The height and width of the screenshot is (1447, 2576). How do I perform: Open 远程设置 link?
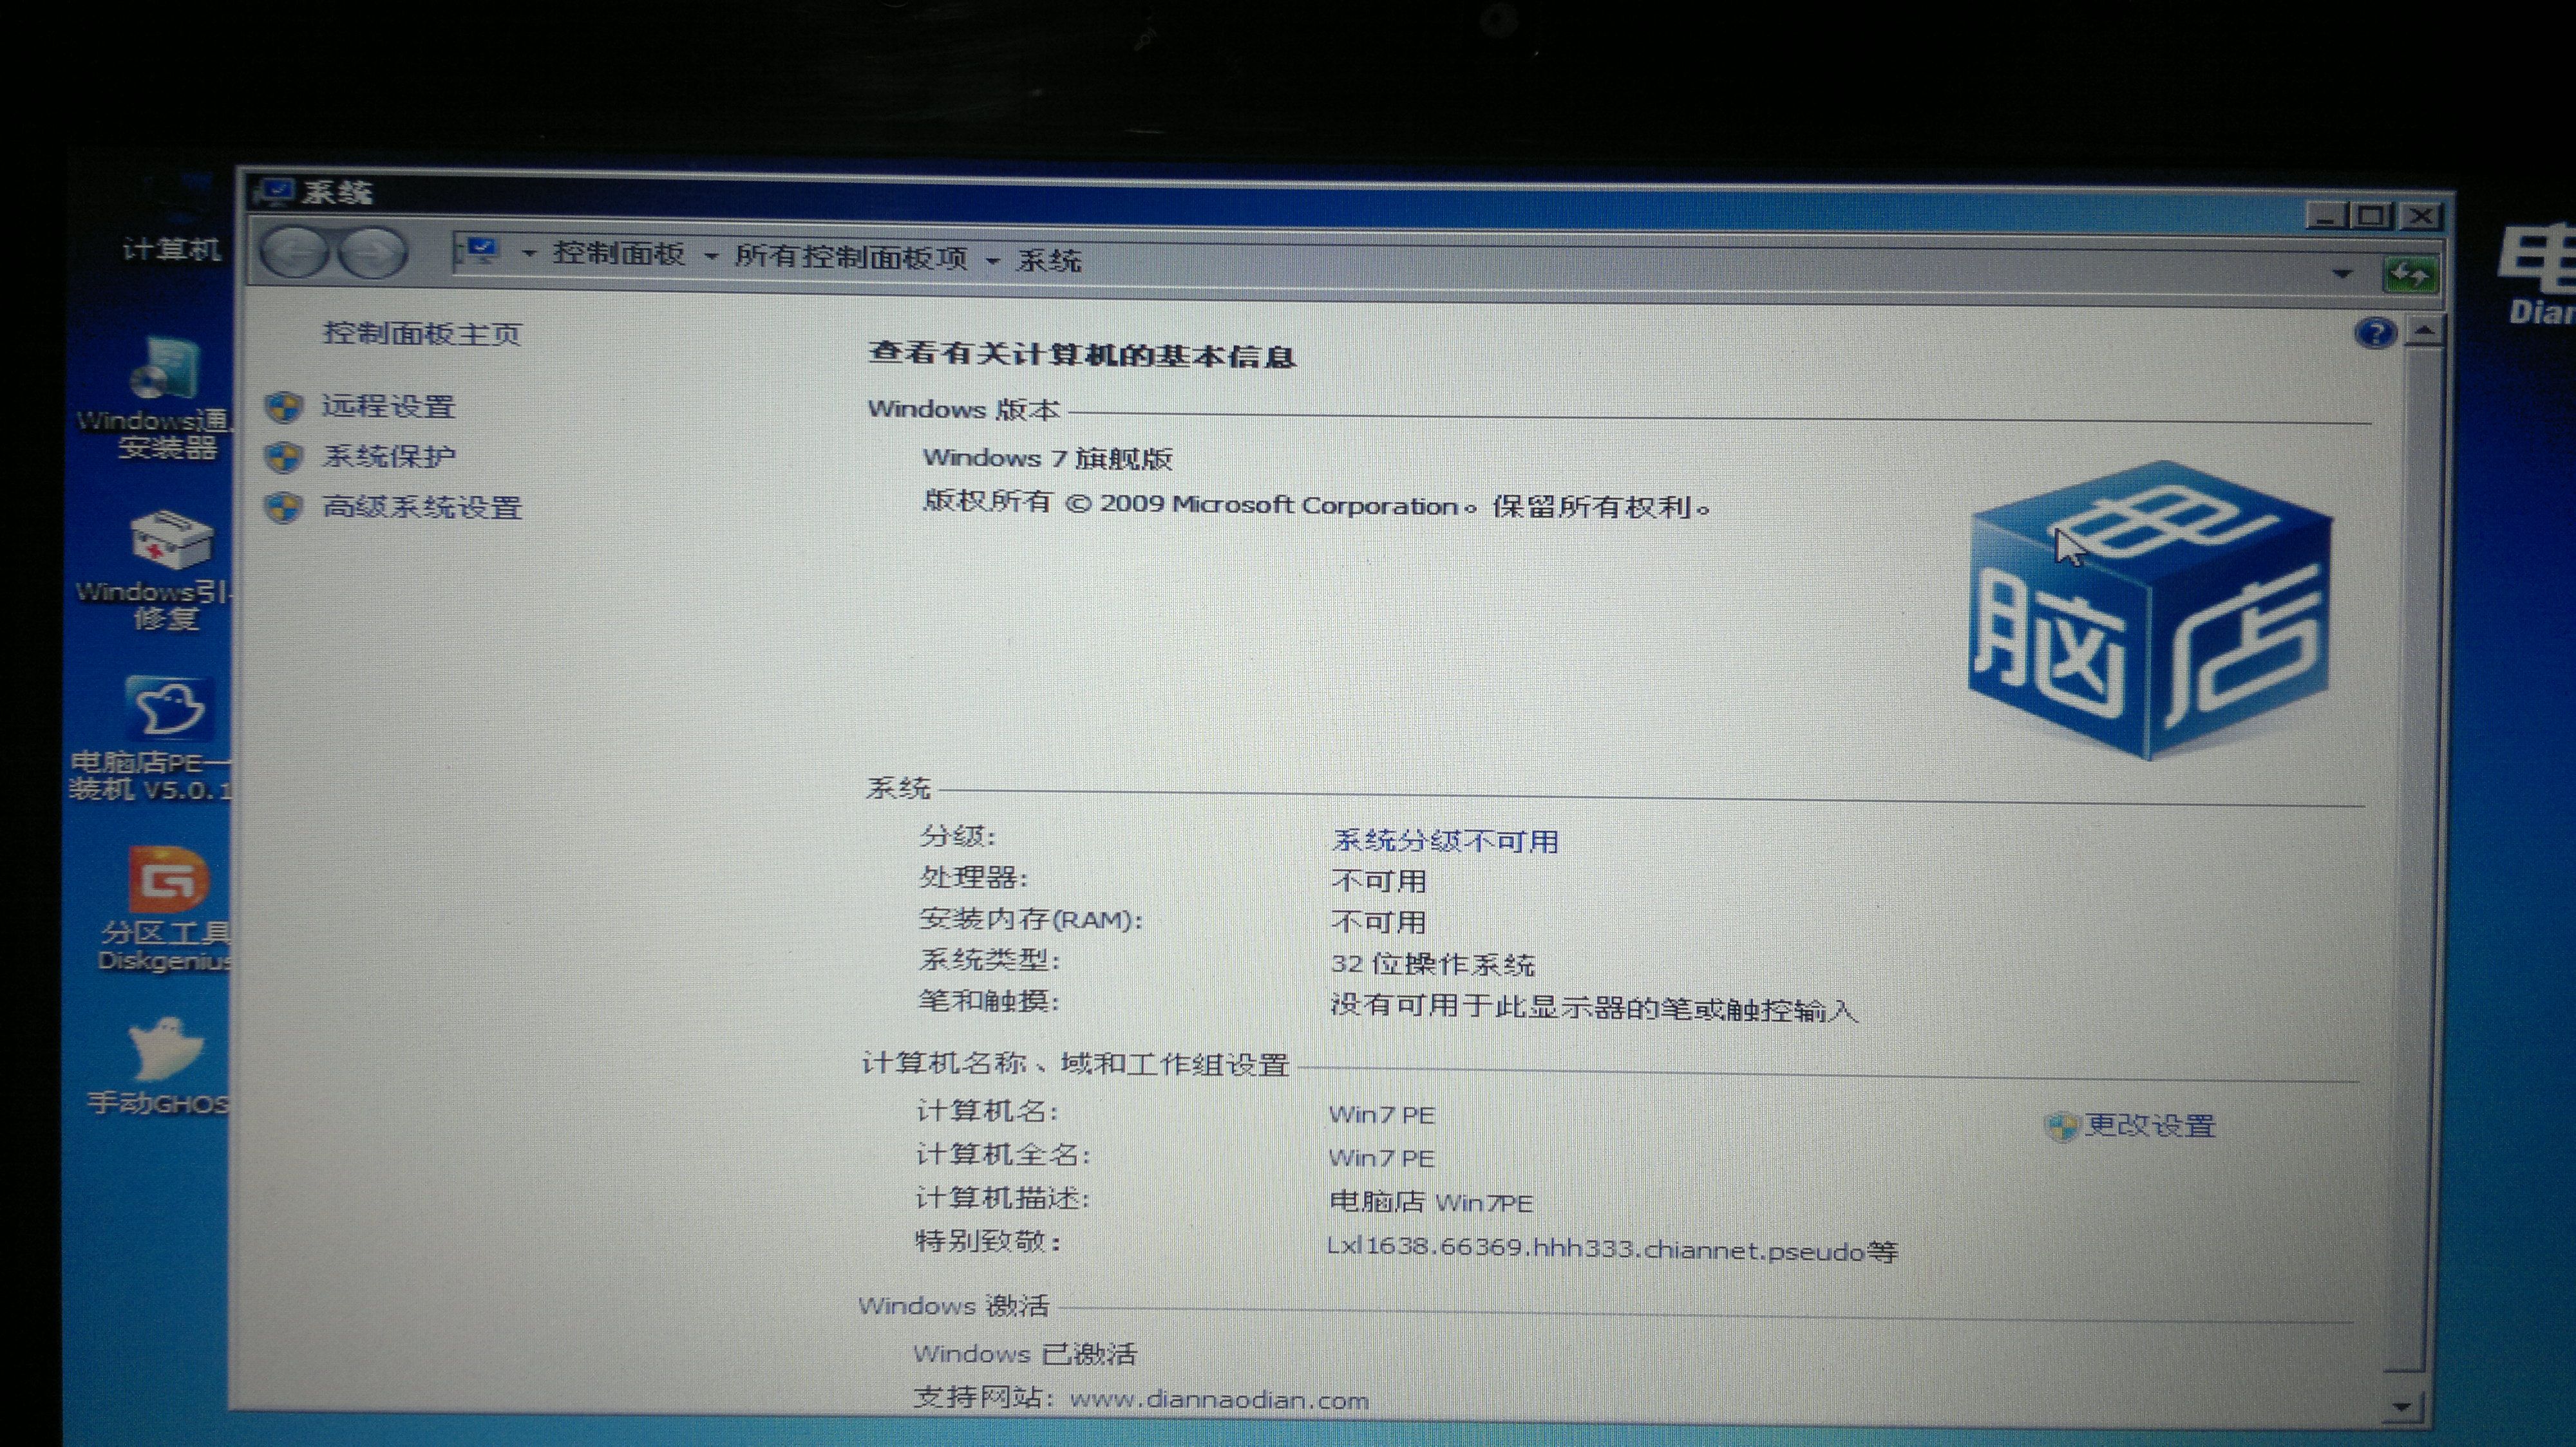(x=388, y=407)
